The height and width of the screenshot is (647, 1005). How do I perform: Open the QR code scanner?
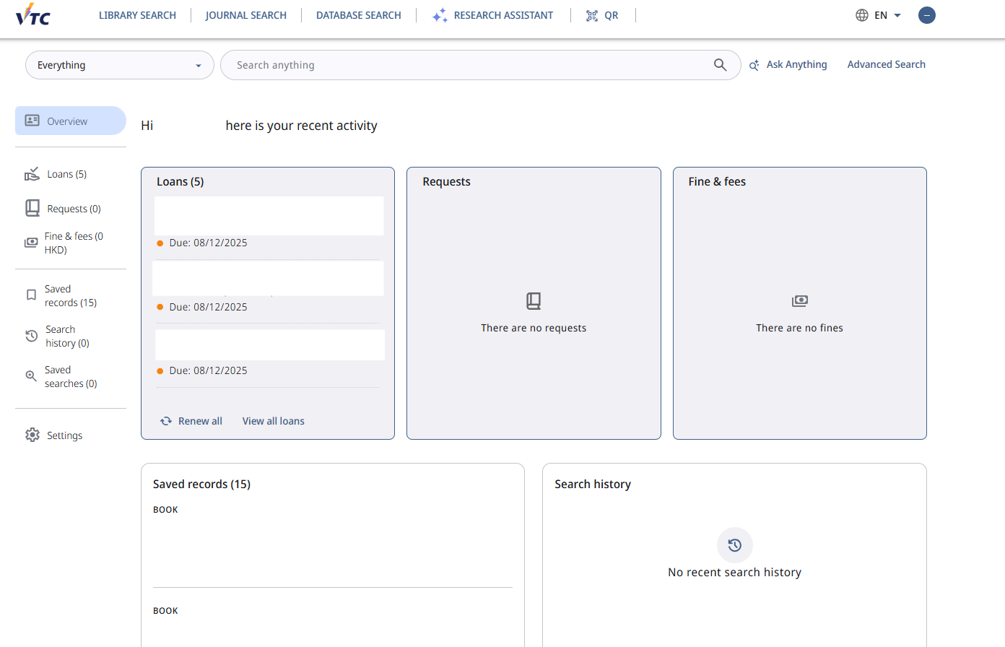point(602,15)
